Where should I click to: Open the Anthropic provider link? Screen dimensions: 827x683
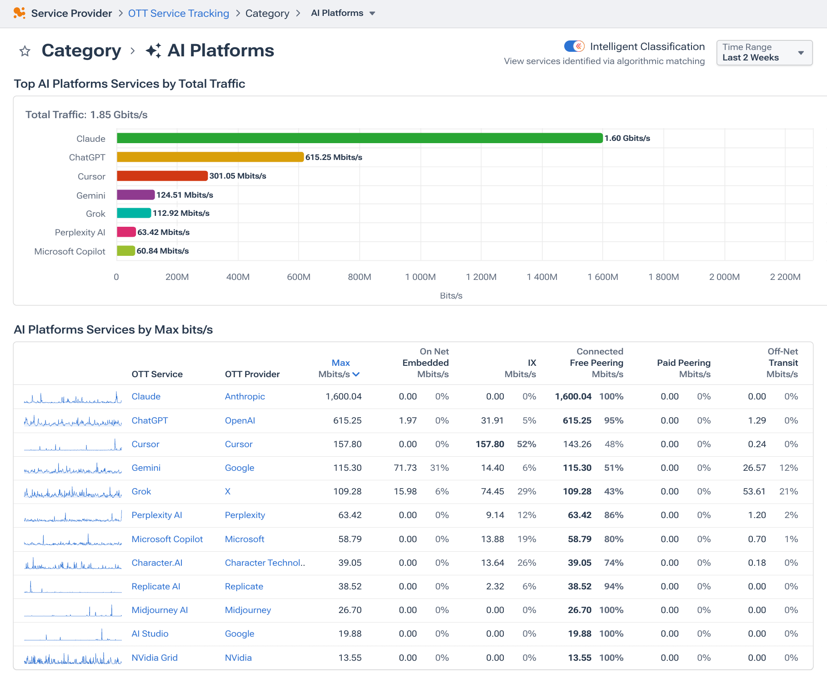tap(245, 396)
